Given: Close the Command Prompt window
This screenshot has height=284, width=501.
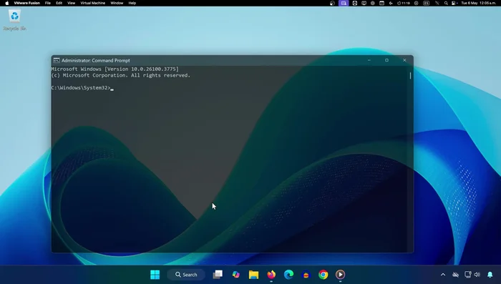Looking at the screenshot, I should point(404,60).
